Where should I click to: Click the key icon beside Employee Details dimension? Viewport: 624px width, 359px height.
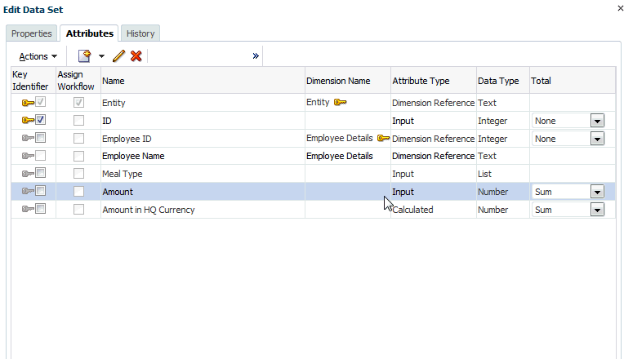pos(383,139)
